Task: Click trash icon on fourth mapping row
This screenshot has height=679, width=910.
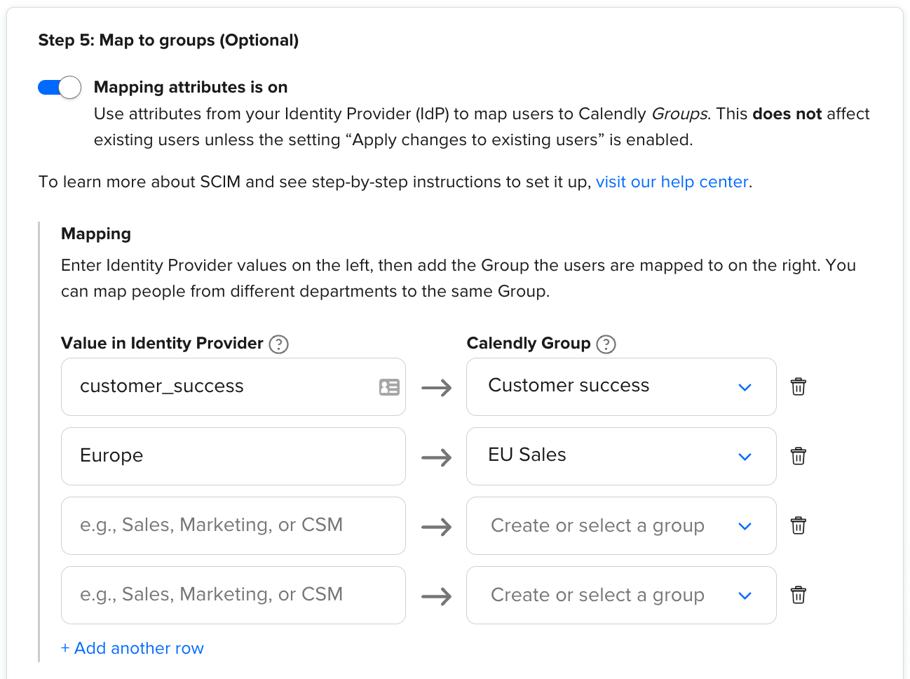Action: click(798, 595)
